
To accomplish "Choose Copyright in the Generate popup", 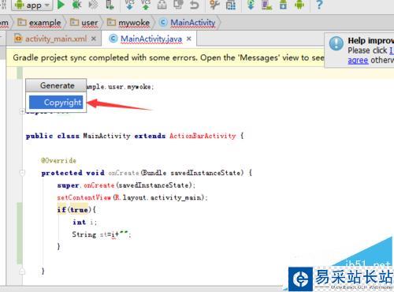I will pyautogui.click(x=56, y=102).
